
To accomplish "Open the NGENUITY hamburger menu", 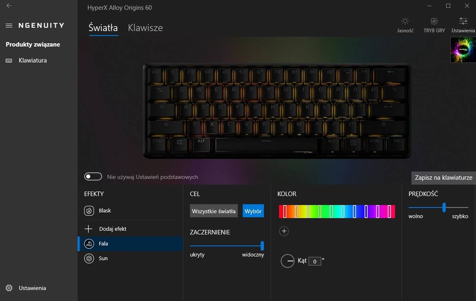I will [9, 25].
